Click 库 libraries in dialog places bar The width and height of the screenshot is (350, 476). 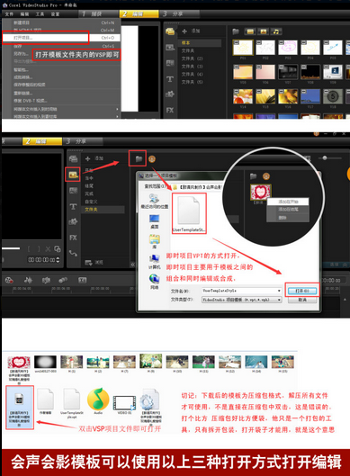pos(154,241)
